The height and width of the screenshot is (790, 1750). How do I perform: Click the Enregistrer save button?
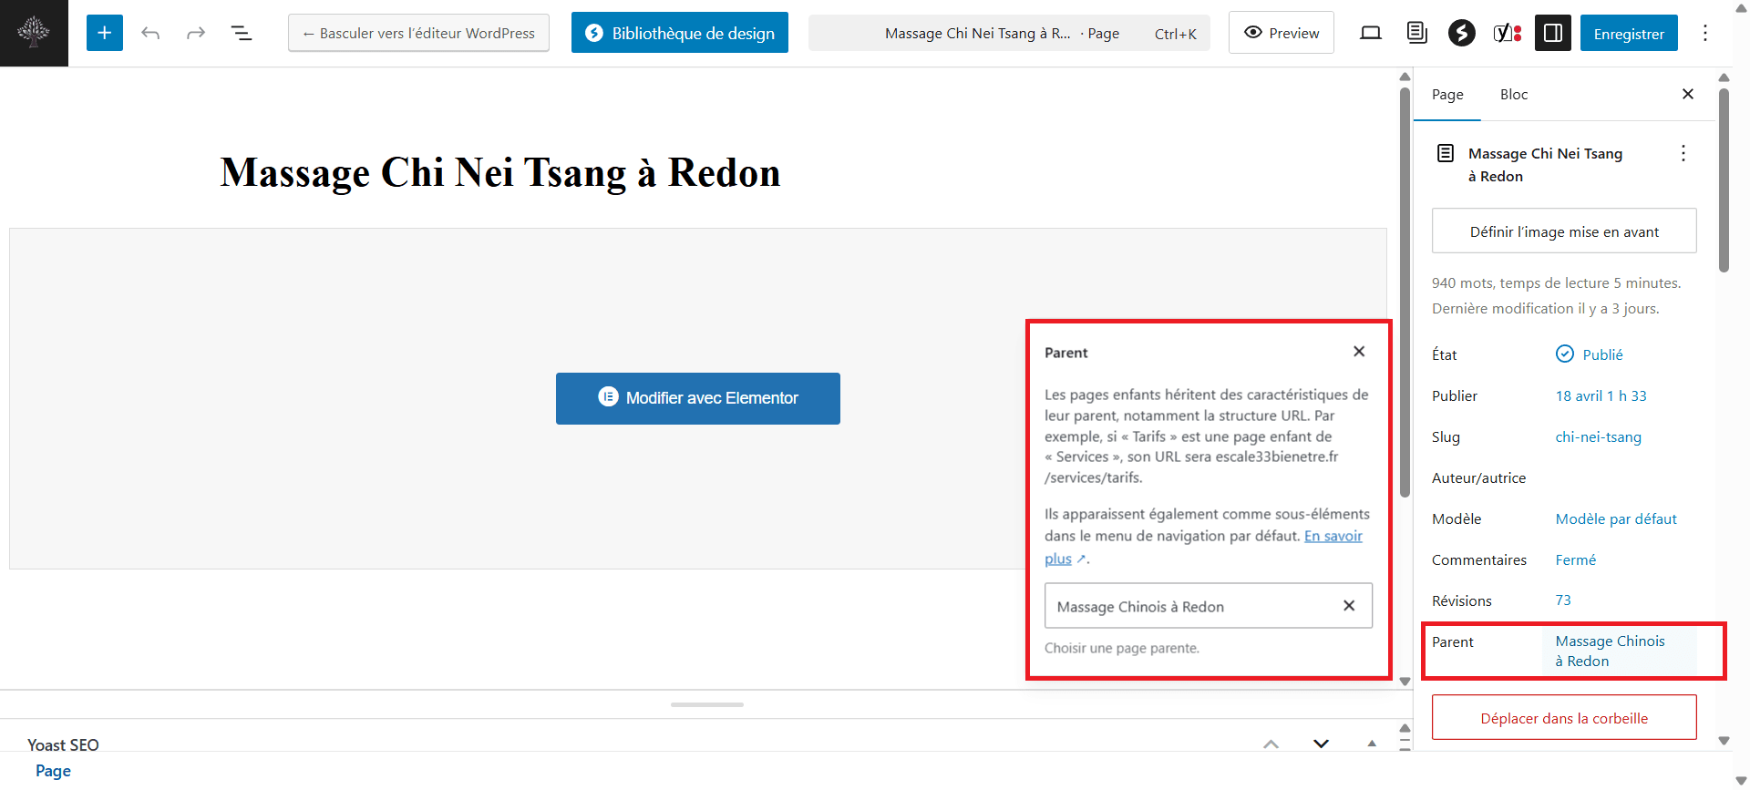pos(1628,34)
